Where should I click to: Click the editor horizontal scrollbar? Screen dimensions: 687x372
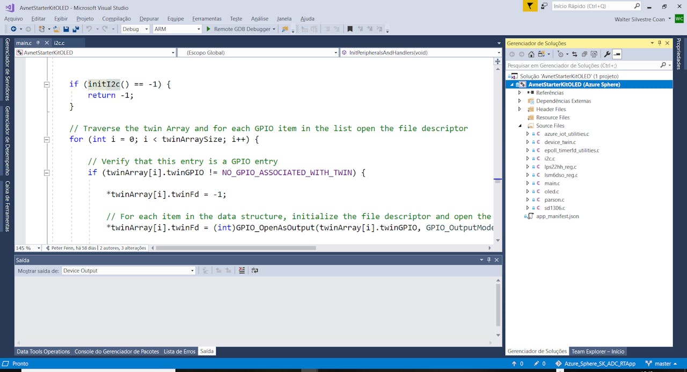pyautogui.click(x=236, y=248)
